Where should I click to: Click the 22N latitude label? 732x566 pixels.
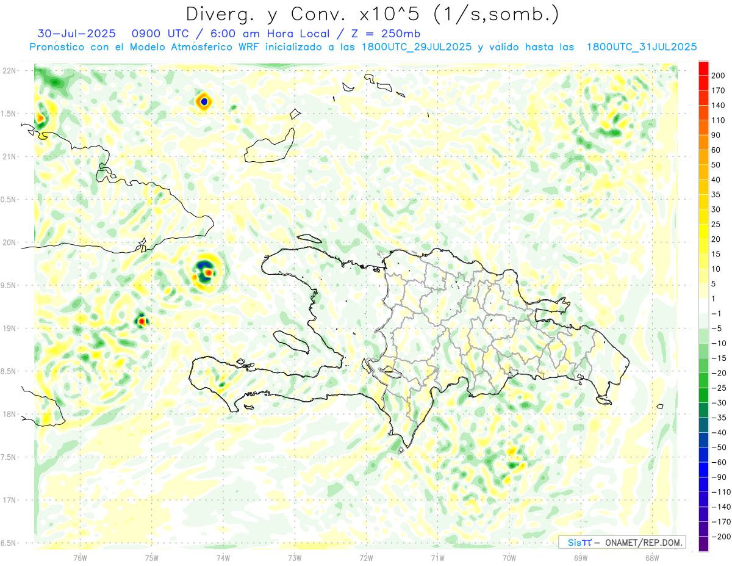coord(10,71)
